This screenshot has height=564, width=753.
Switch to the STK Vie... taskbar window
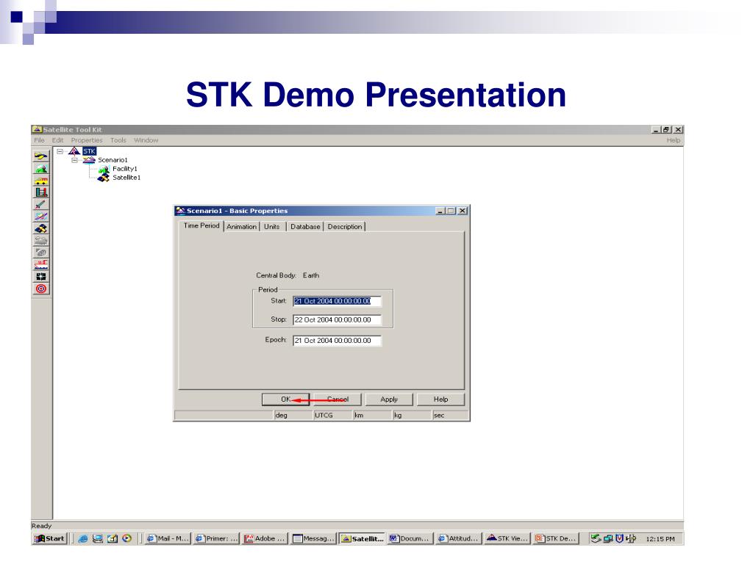pyautogui.click(x=507, y=538)
